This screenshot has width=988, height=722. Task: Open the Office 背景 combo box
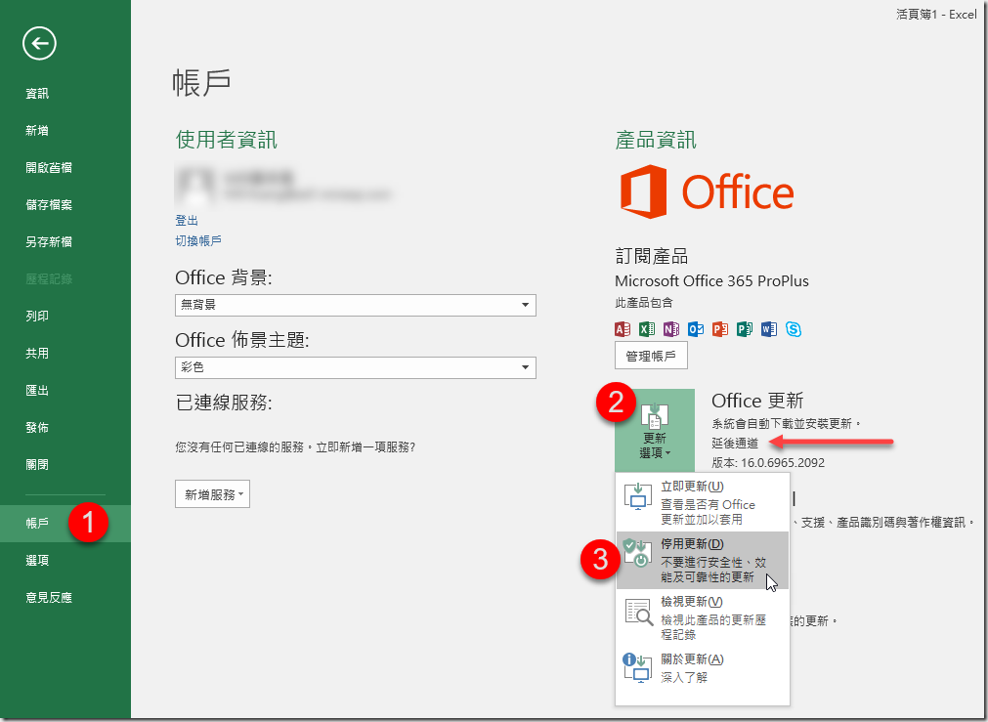tap(356, 305)
